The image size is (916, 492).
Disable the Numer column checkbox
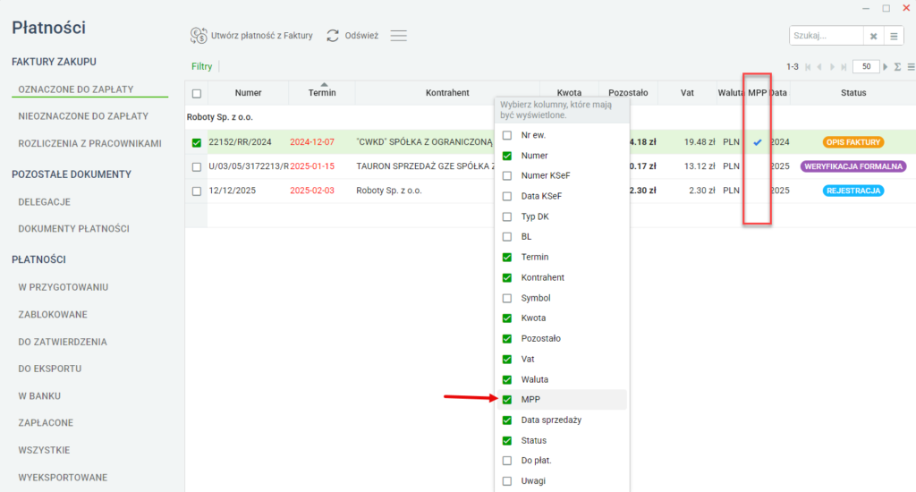(507, 156)
